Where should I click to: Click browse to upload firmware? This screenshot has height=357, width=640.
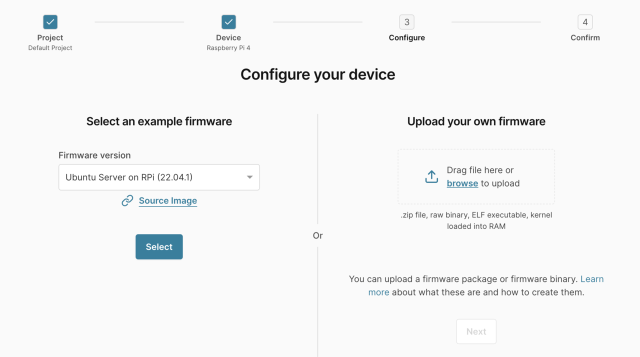point(462,183)
